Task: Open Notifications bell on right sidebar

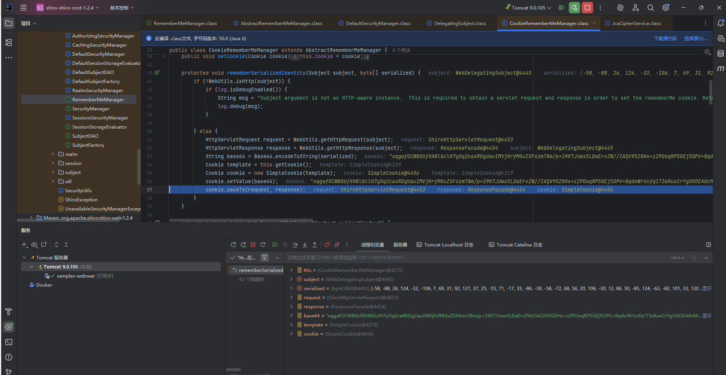Action: coord(720,24)
